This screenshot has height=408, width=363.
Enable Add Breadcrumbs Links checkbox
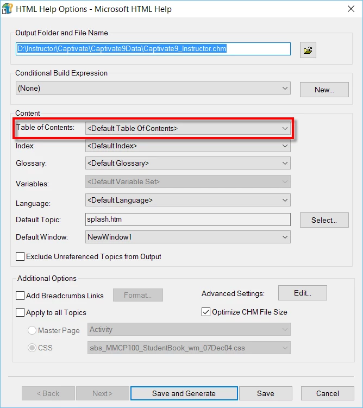click(x=20, y=296)
